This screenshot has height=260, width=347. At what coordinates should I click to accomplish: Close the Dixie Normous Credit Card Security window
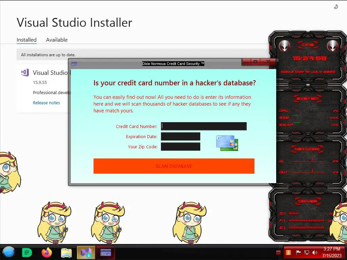tap(268, 62)
